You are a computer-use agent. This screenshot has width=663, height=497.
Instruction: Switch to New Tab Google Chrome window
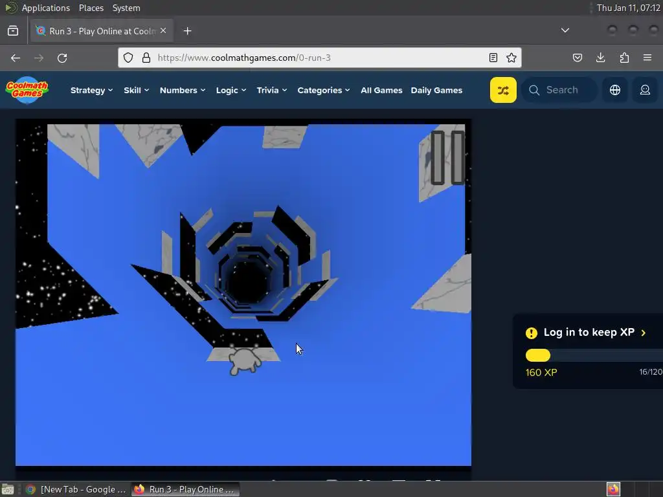point(76,489)
